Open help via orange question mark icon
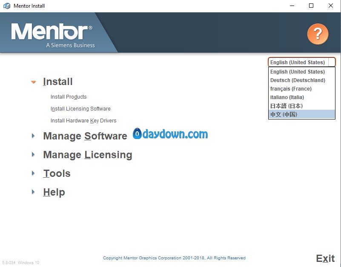341x267 pixels. pos(318,34)
